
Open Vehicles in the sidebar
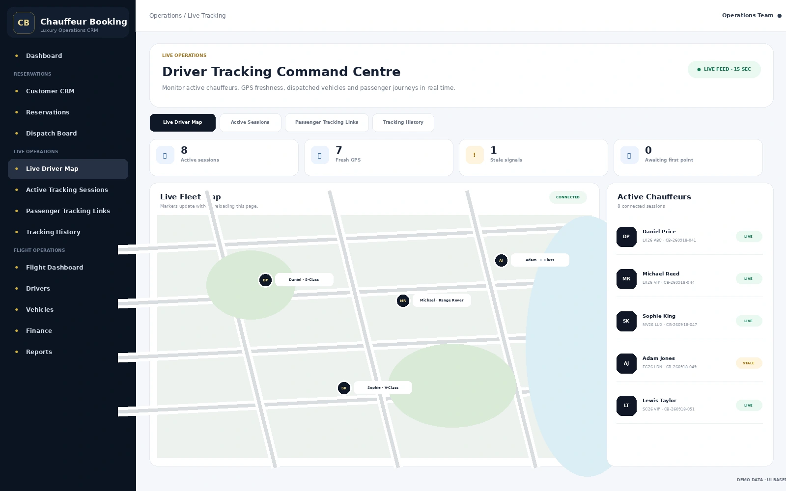pyautogui.click(x=68, y=310)
